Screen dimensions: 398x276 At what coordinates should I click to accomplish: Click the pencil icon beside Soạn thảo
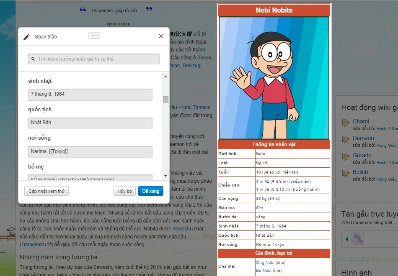27,37
